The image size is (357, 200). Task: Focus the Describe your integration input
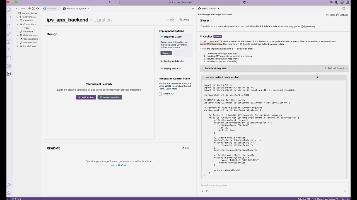point(274,185)
